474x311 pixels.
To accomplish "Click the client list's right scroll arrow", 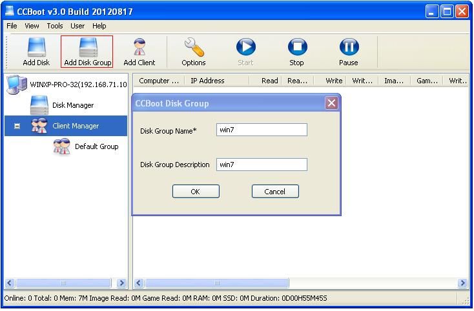I will point(462,283).
